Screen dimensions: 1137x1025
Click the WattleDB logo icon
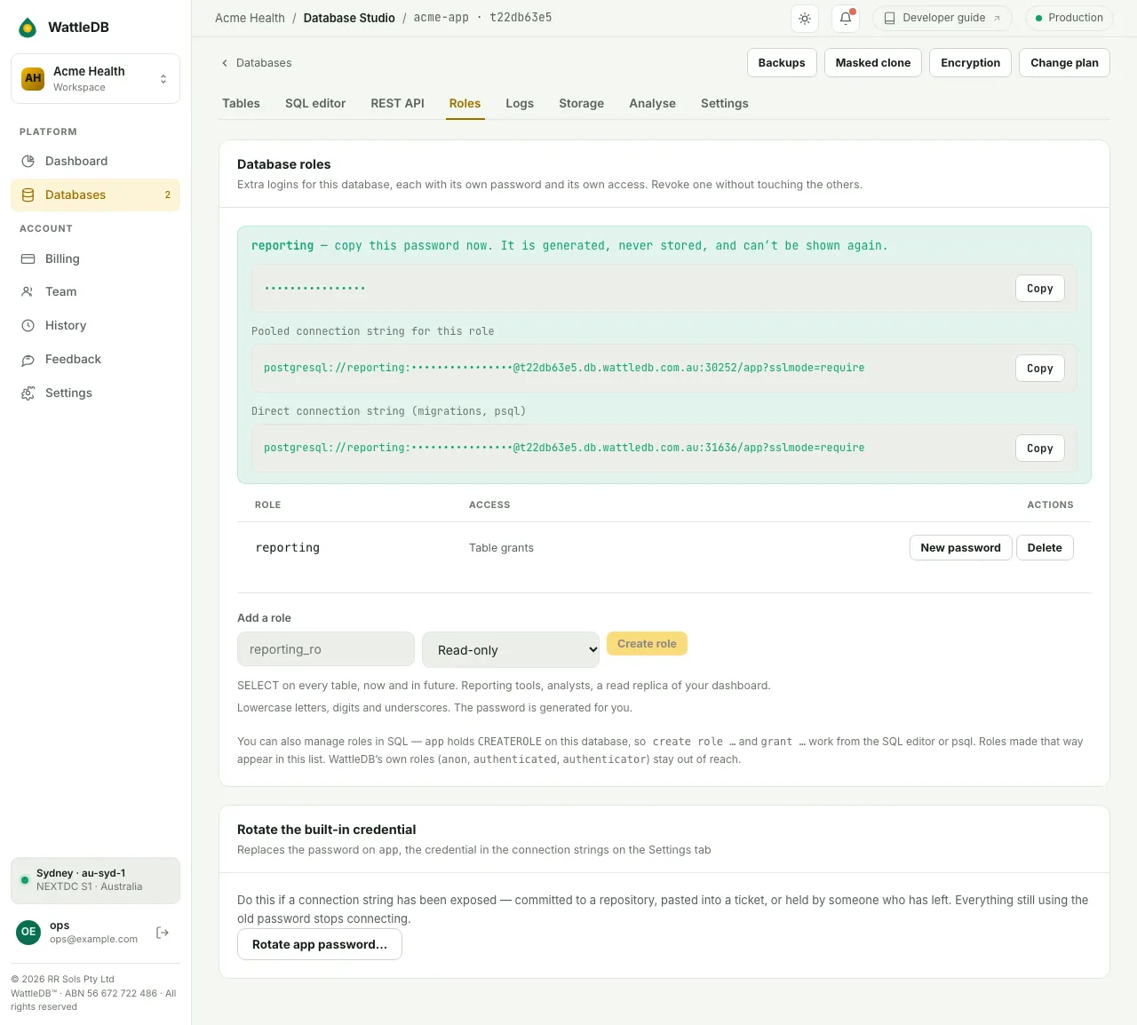pyautogui.click(x=28, y=28)
